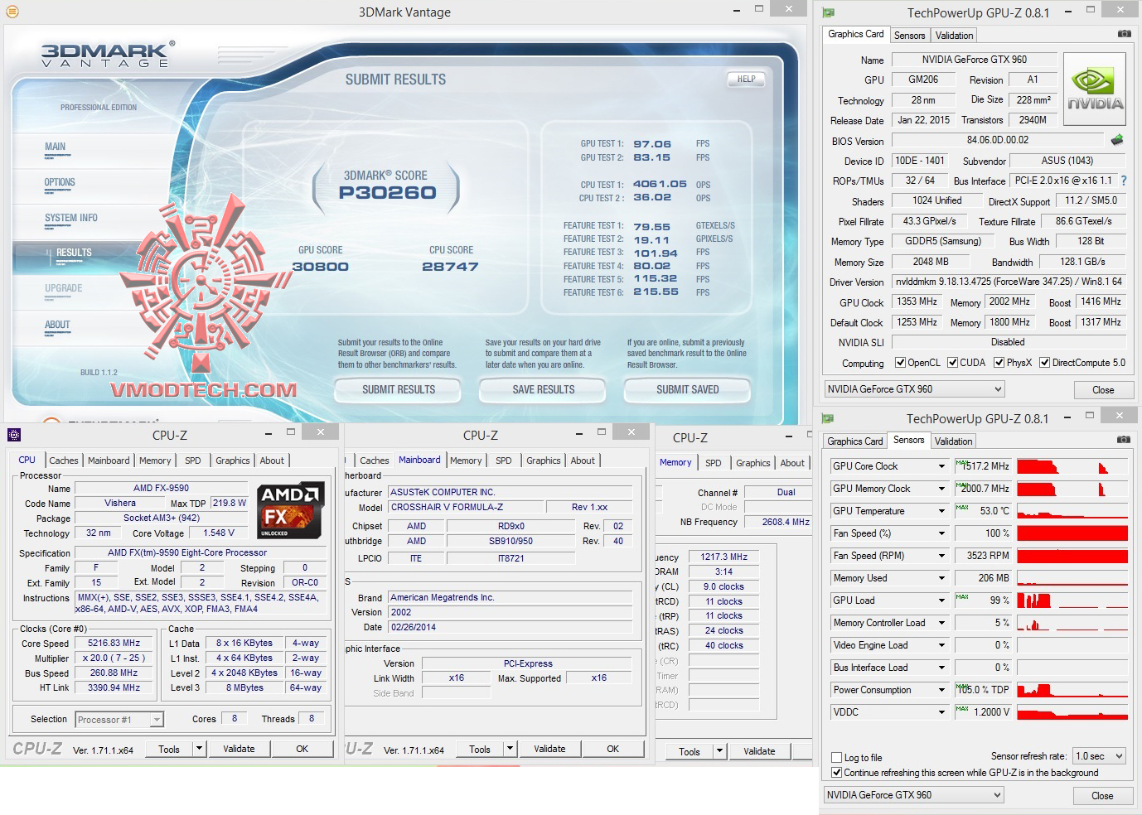Click the HELP button in 3DMark
This screenshot has width=1142, height=815.
point(746,80)
